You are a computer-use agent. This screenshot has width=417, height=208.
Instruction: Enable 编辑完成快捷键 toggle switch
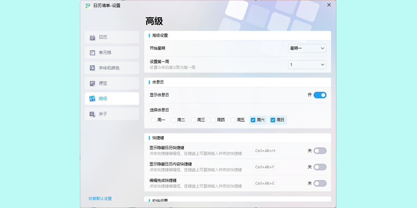tap(320, 183)
